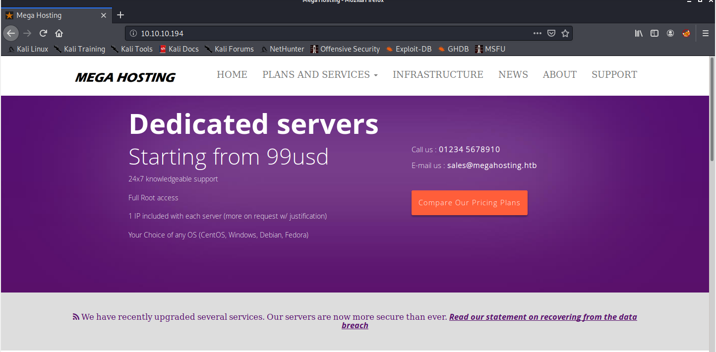
Task: Save this page to Pocket
Action: (551, 33)
